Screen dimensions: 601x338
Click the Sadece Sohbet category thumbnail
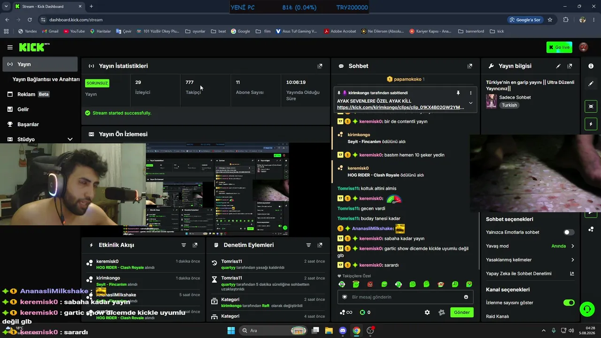[x=492, y=101]
